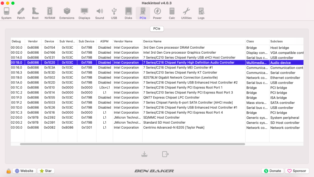Sort by the Device column header
Screen dimensions: 314x177
tap(50, 41)
